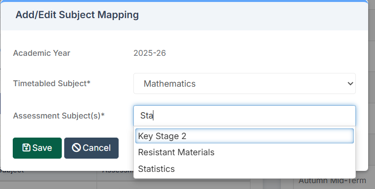Click the Add/Edit Subject Mapping dialog title
The image size is (375, 189).
click(x=77, y=15)
